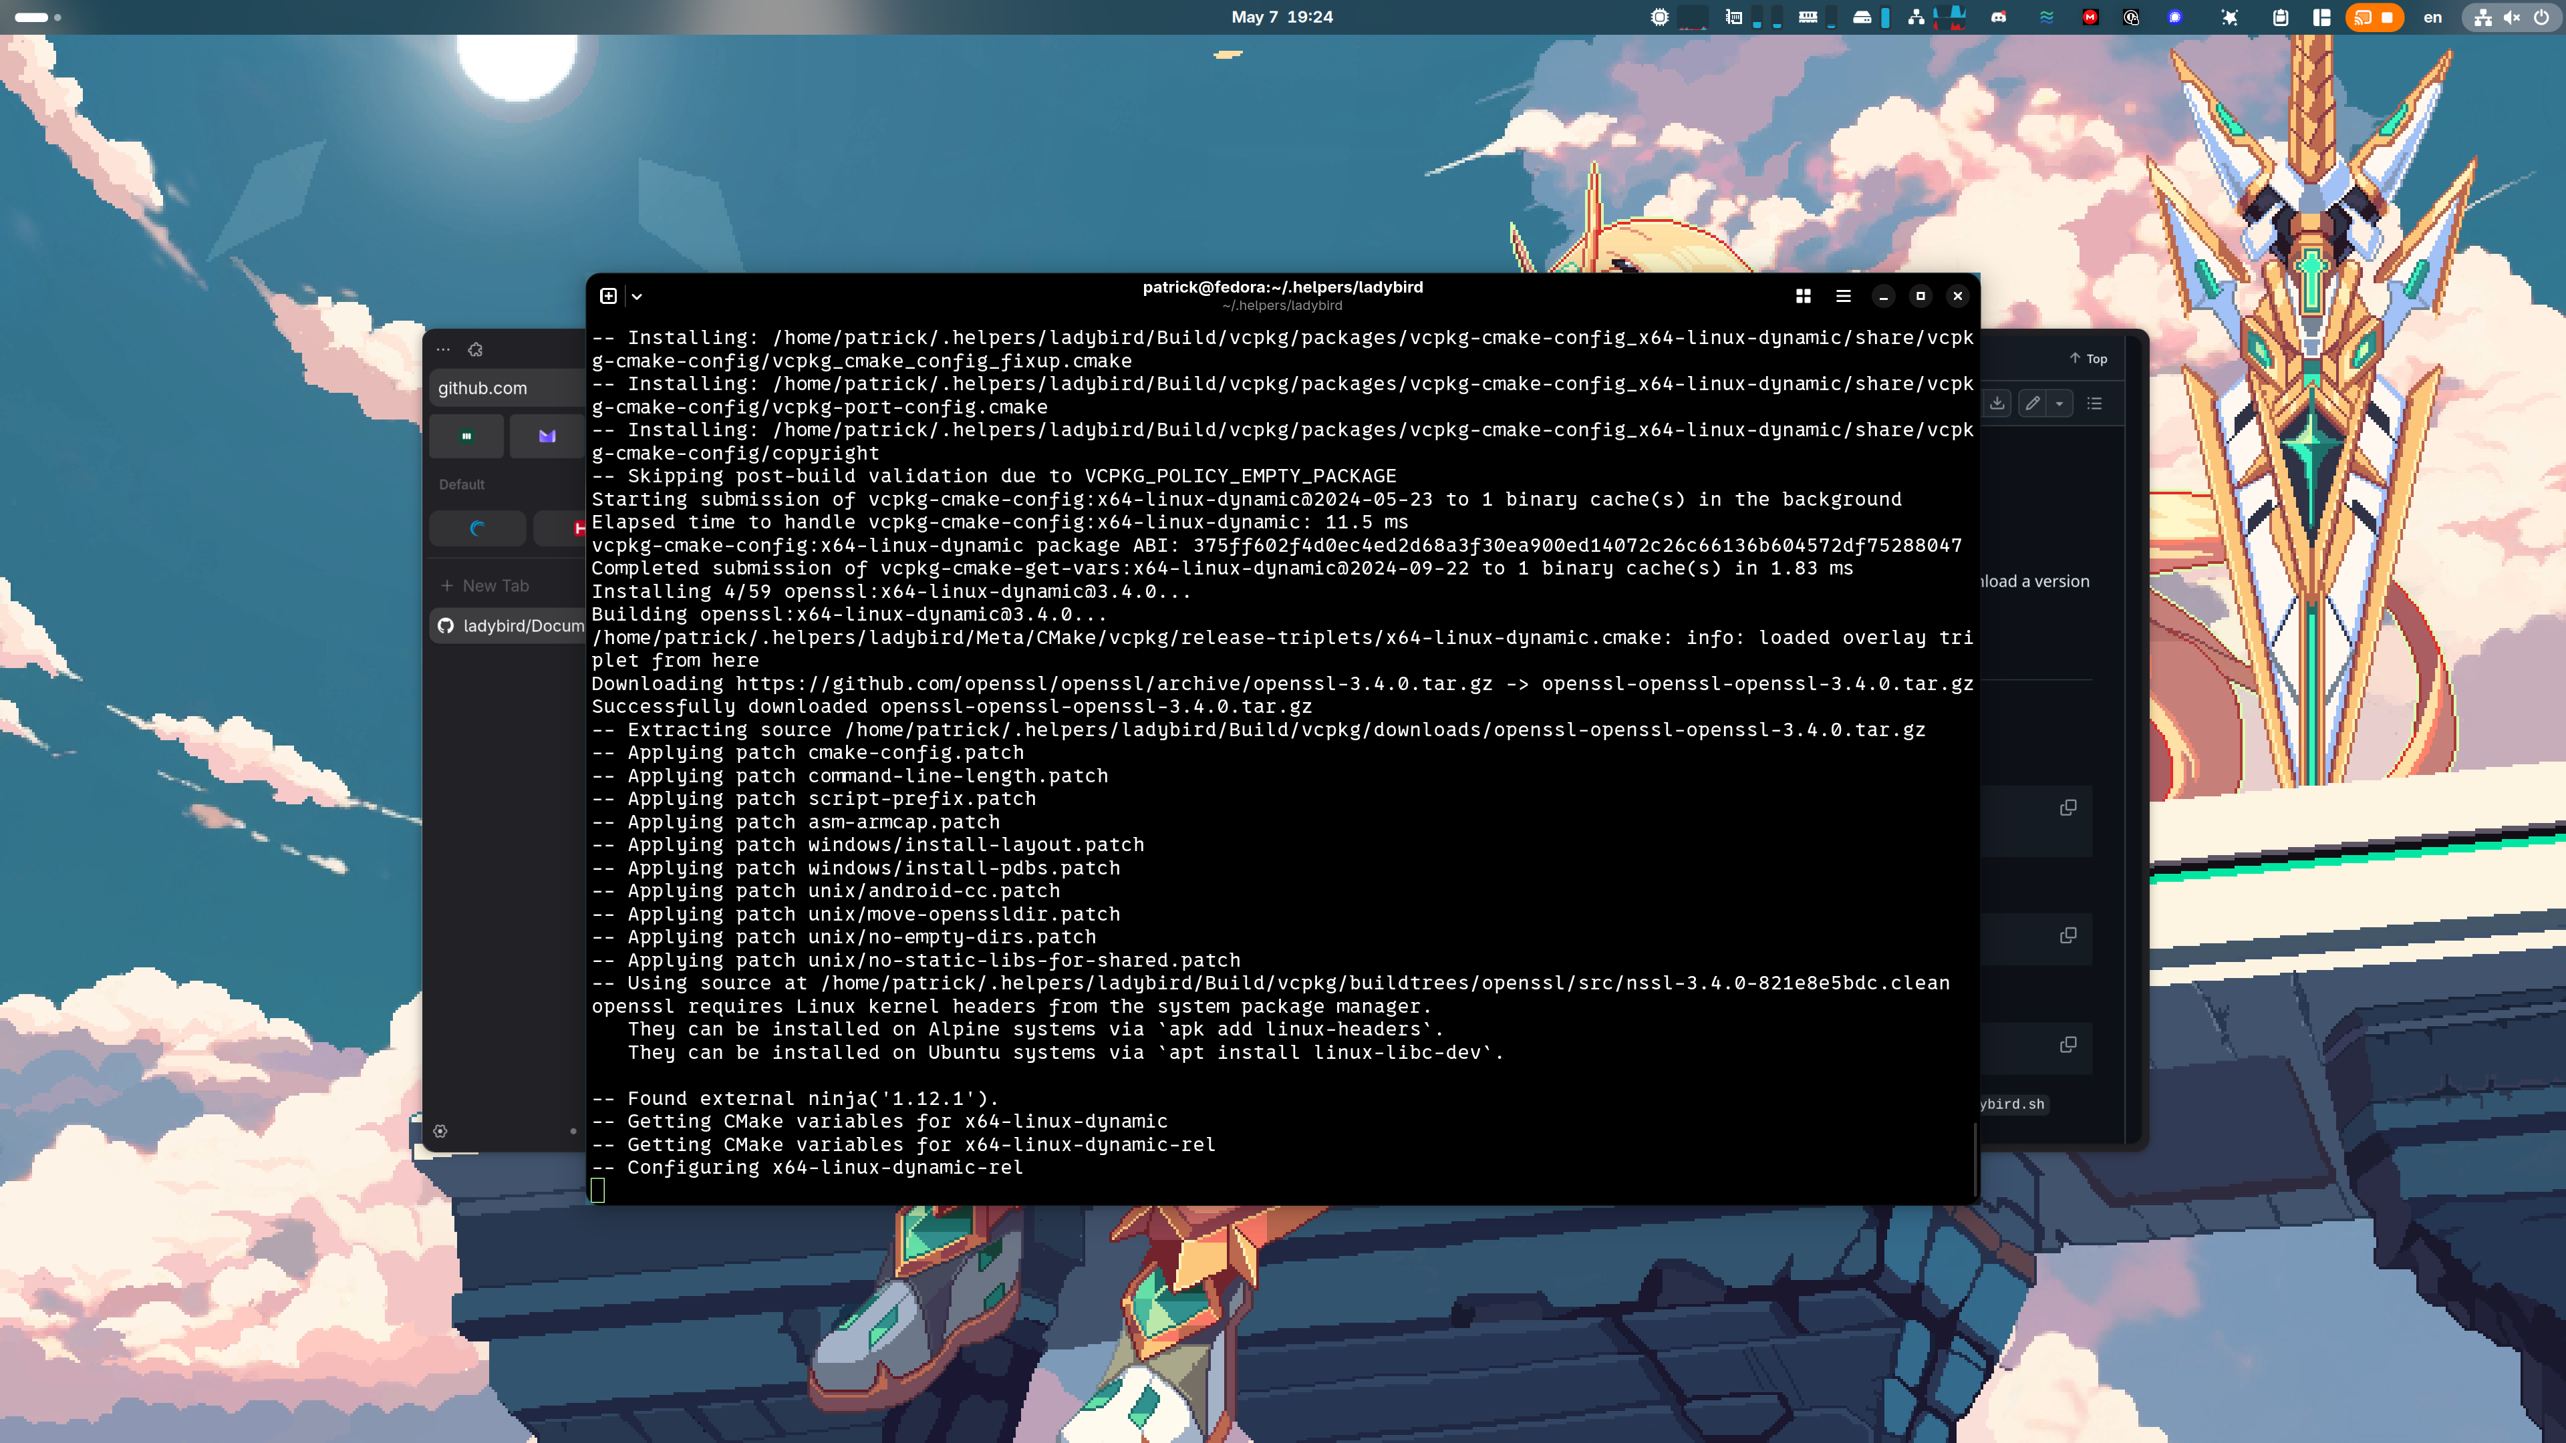Copy the code block using the copy icon

(x=2068, y=806)
